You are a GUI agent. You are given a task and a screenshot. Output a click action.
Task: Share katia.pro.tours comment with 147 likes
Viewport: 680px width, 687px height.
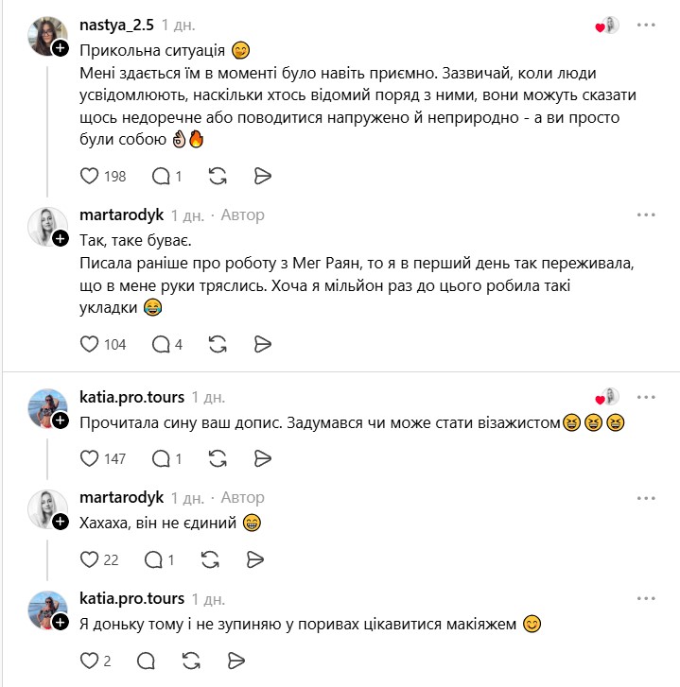pyautogui.click(x=263, y=458)
